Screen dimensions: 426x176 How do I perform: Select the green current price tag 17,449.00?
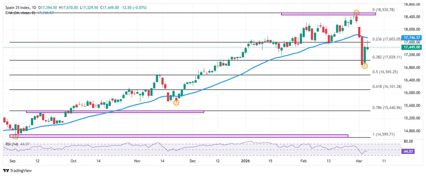pyautogui.click(x=412, y=47)
